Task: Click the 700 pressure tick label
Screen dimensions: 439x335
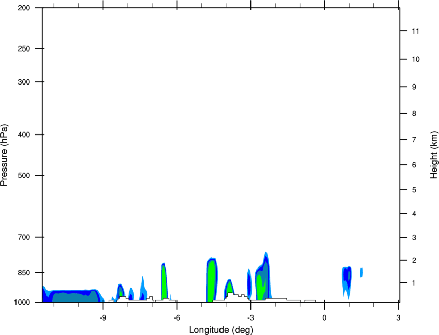Action: tap(24, 237)
